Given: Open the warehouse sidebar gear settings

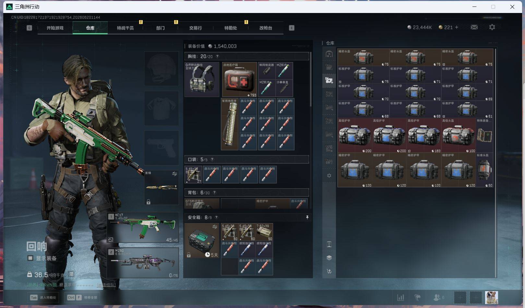Looking at the screenshot, I should click(x=329, y=176).
